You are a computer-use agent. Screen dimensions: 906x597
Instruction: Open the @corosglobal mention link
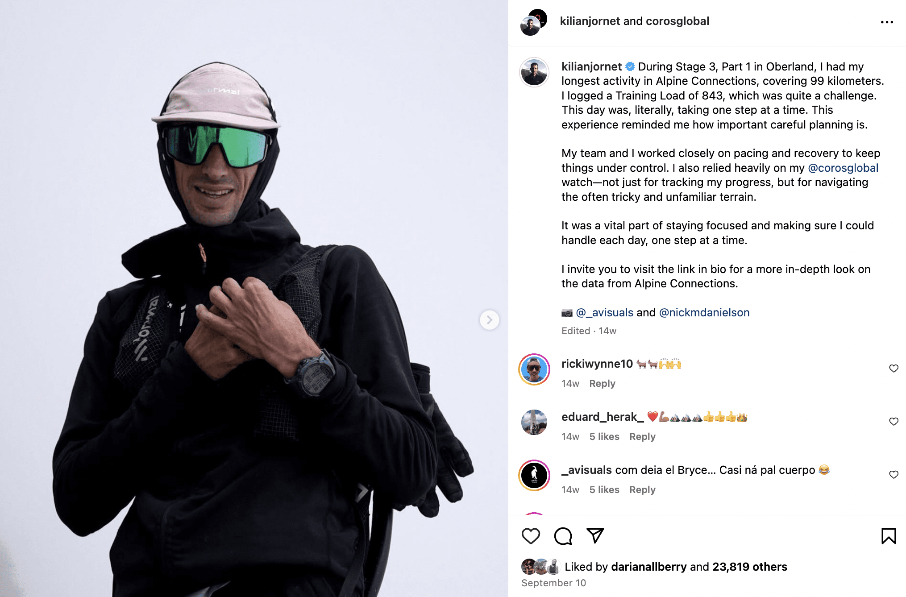[843, 168]
